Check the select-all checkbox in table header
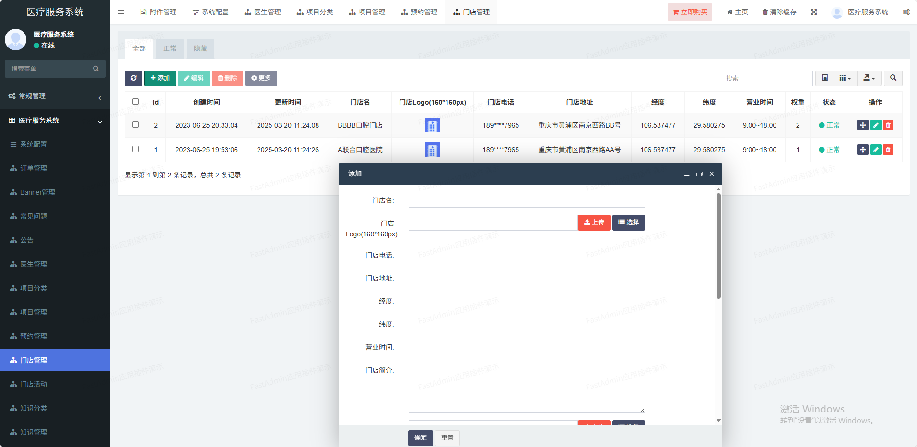Viewport: 917px width, 447px height. [x=136, y=102]
